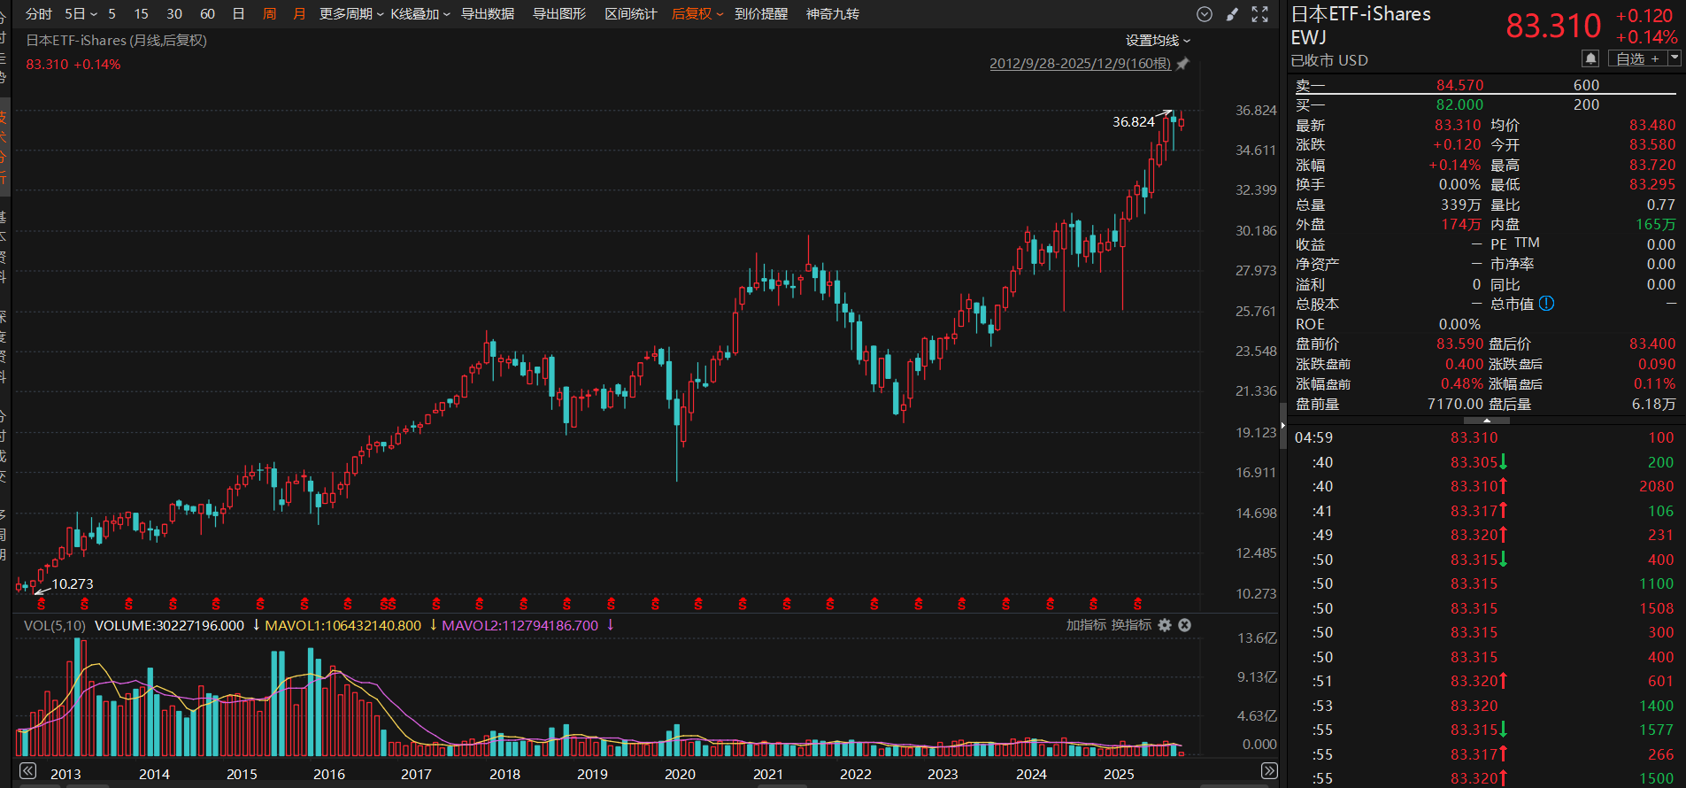This screenshot has width=1686, height=788.
Task: Click the 卖一 ask price 84.570
Action: 1459,85
